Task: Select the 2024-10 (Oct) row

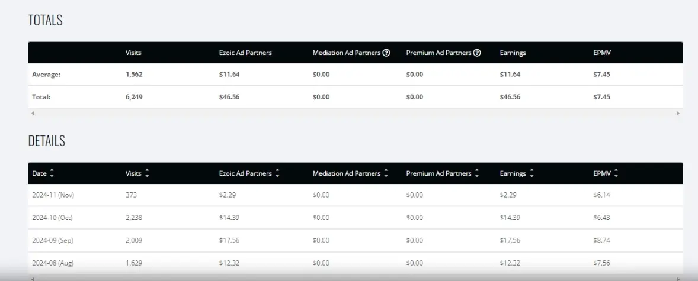Action: (356, 218)
